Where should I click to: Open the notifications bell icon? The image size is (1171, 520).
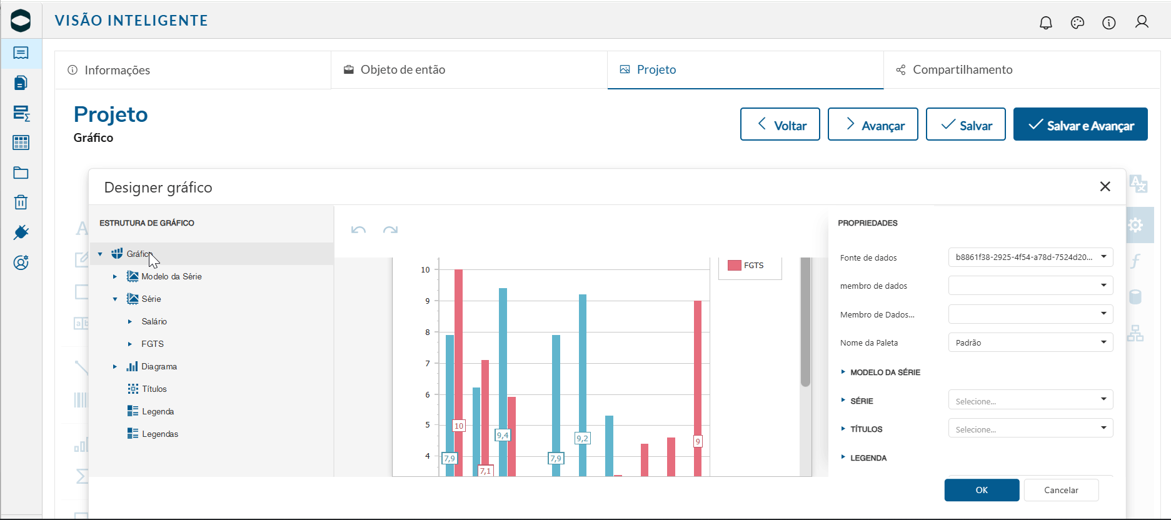(1046, 22)
